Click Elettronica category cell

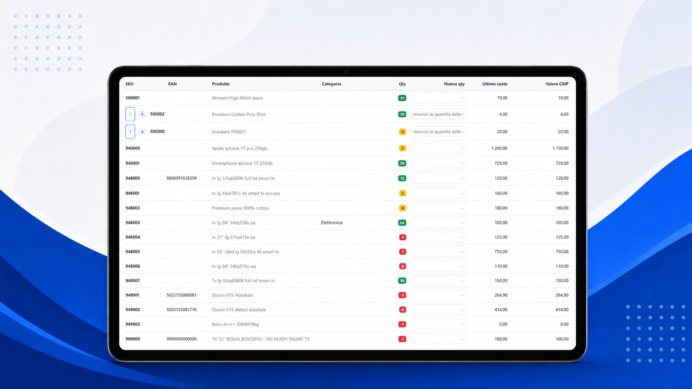[332, 222]
